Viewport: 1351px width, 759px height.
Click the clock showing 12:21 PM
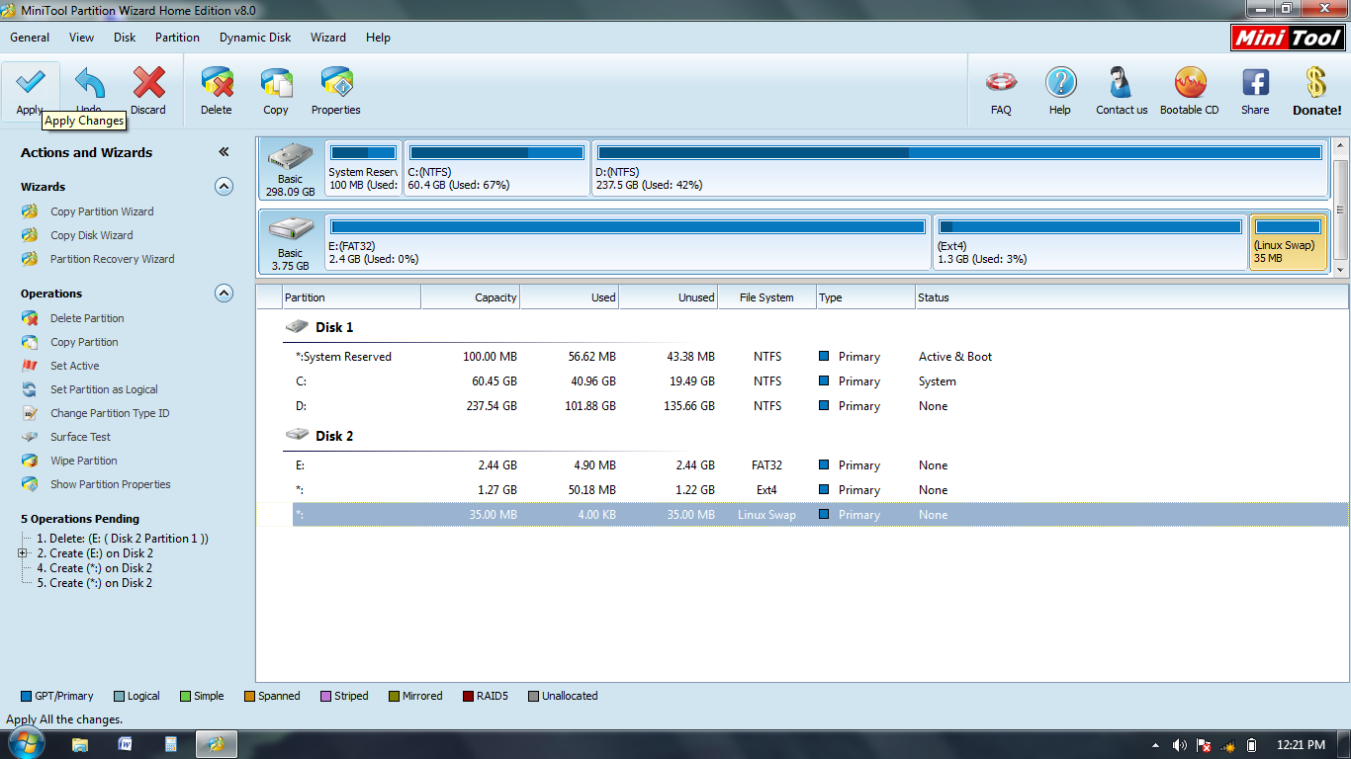coord(1301,745)
